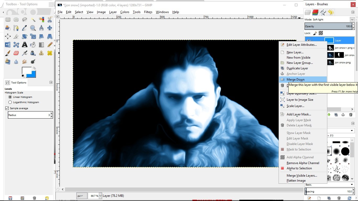Pick the Scale tool in the toolbox
358x201 pixels.
(33, 36)
